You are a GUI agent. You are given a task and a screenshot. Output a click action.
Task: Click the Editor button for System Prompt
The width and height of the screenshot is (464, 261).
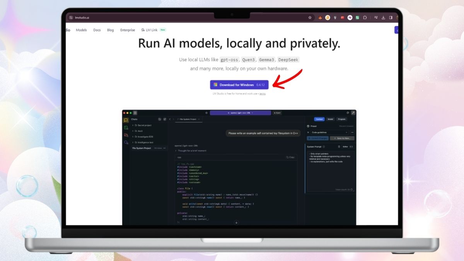pos(348,147)
